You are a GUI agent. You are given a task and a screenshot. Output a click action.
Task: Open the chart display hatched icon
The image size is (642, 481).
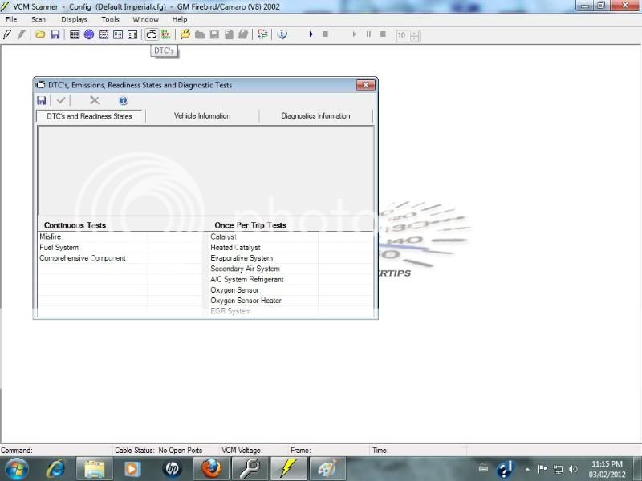point(104,34)
